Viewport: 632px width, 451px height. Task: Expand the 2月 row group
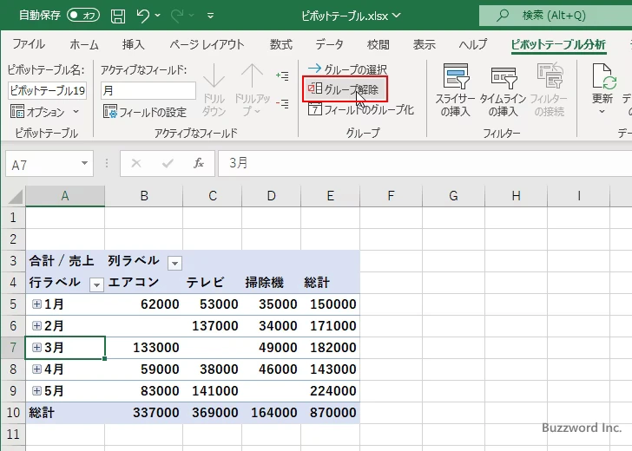(36, 325)
